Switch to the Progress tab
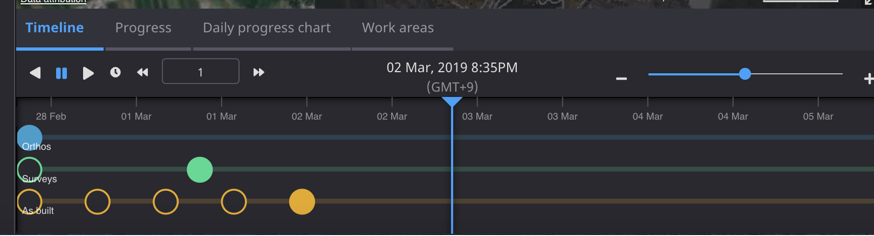The image size is (874, 236). pyautogui.click(x=143, y=28)
